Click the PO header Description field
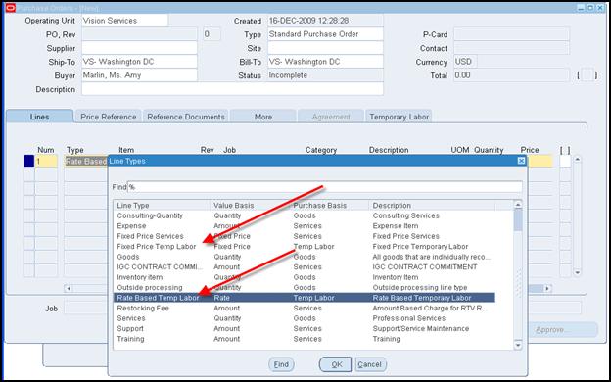 (x=232, y=89)
